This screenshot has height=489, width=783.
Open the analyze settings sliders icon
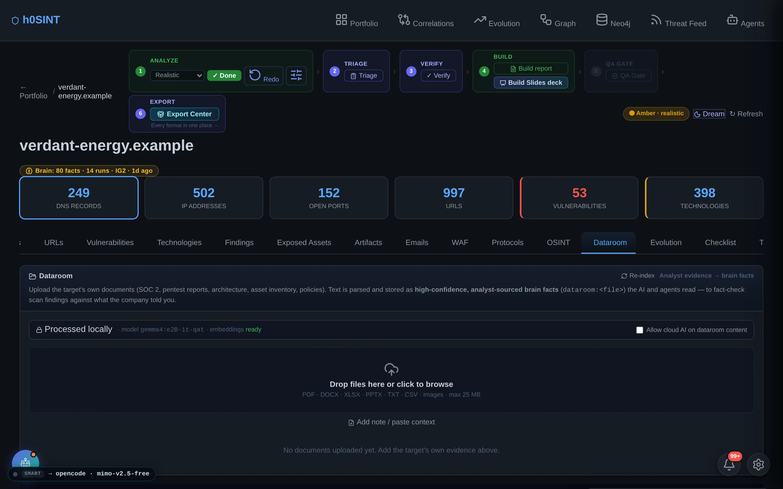(x=296, y=75)
